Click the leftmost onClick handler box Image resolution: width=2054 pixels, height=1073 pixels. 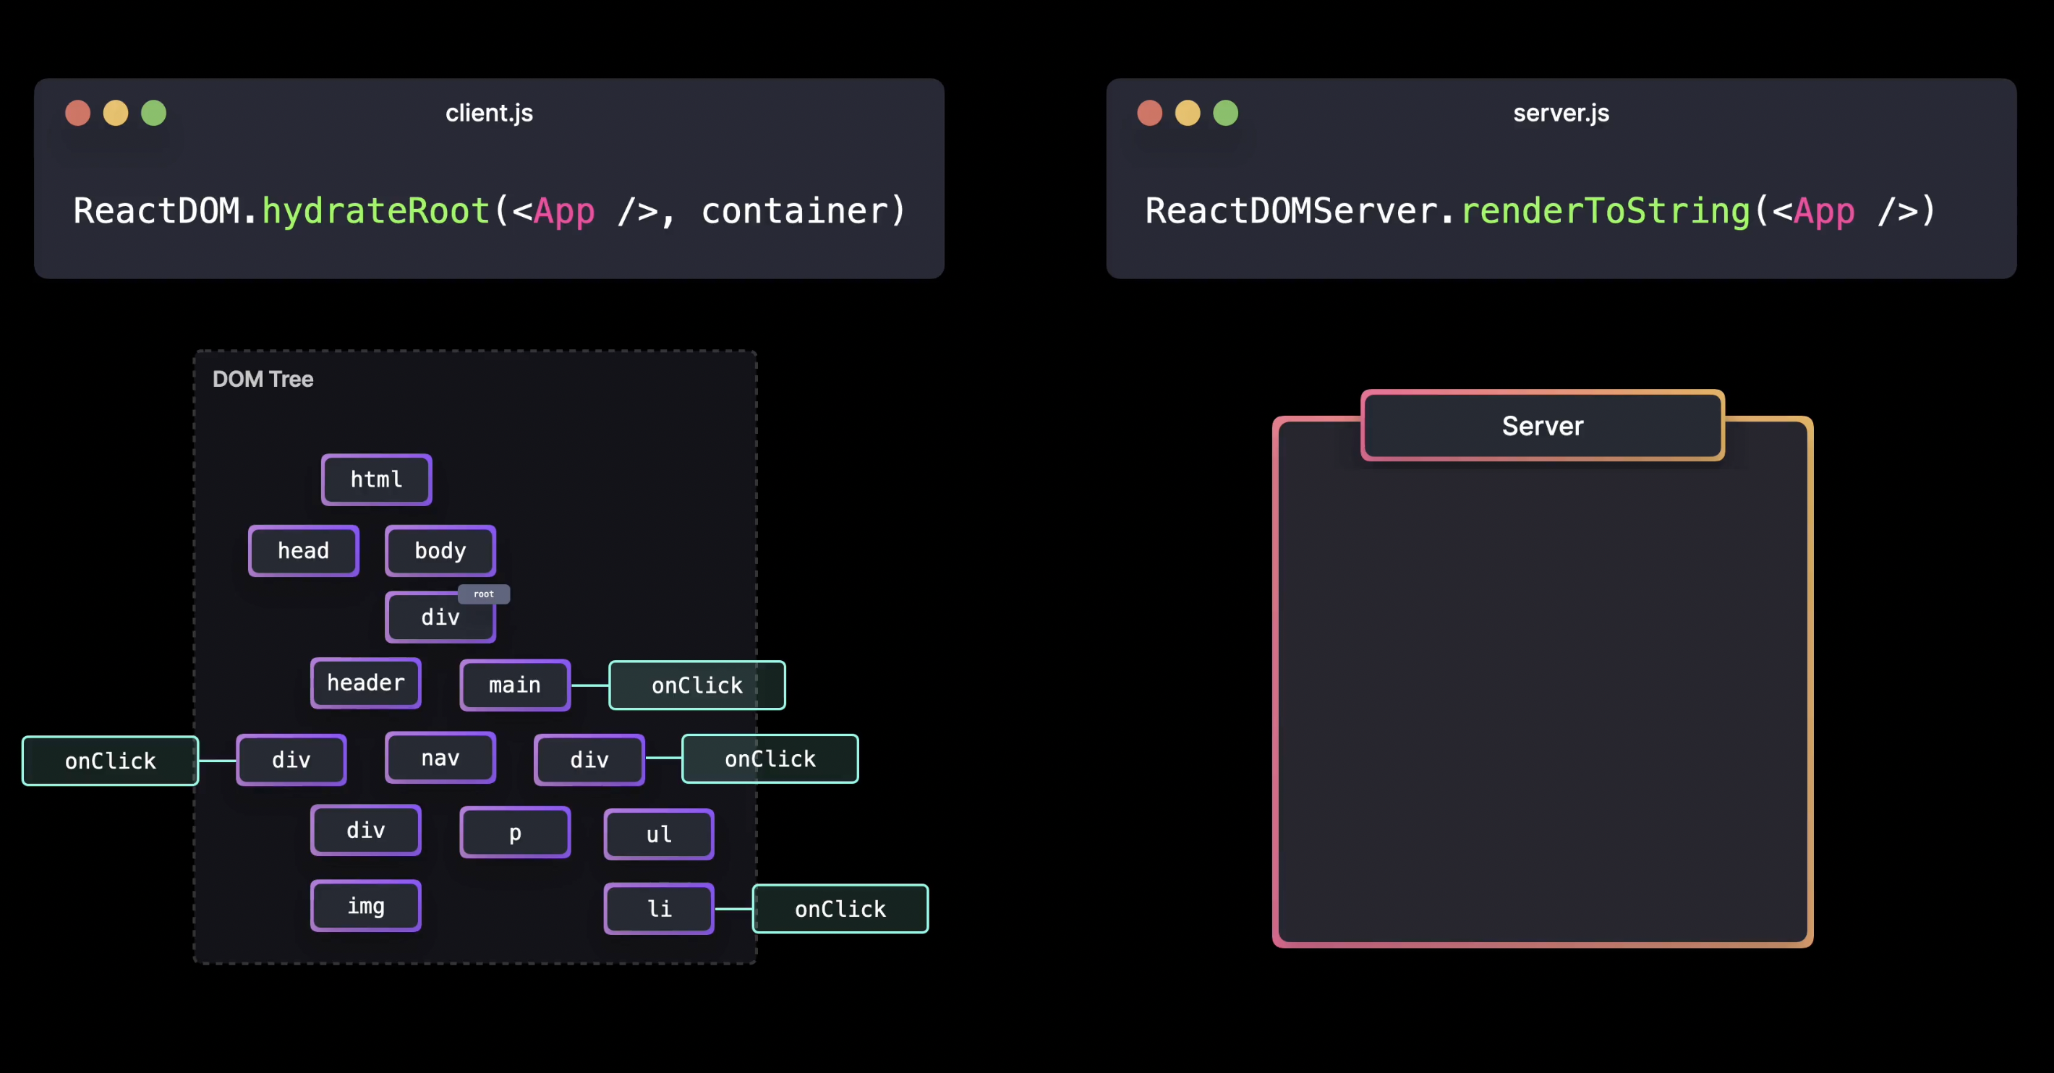110,761
